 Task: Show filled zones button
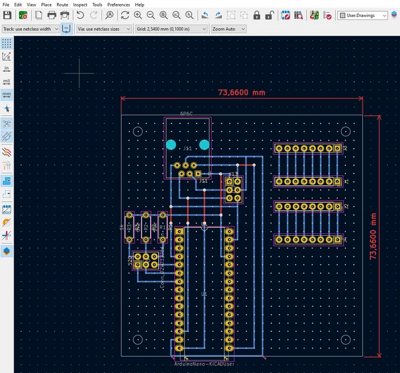[x=6, y=181]
